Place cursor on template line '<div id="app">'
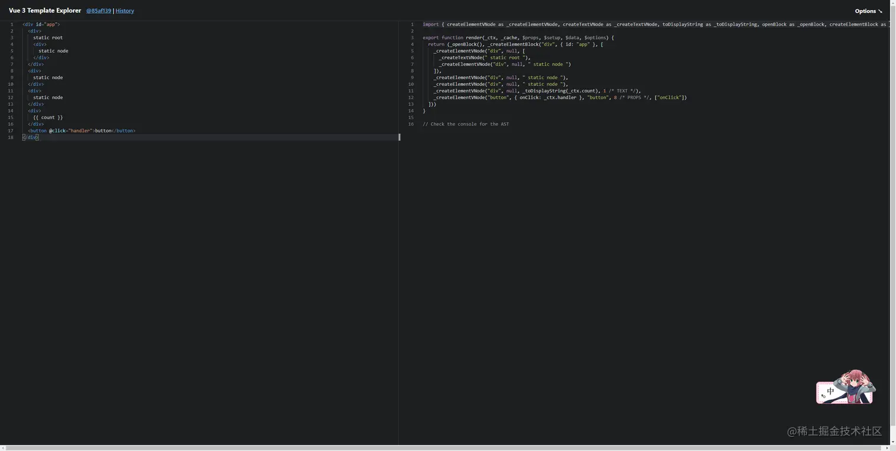The width and height of the screenshot is (896, 451). pos(41,24)
